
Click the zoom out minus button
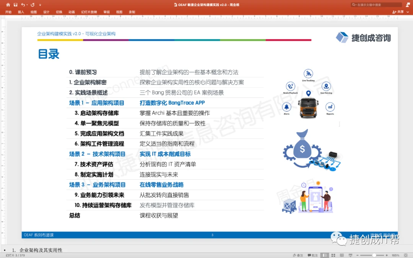tap(358, 255)
